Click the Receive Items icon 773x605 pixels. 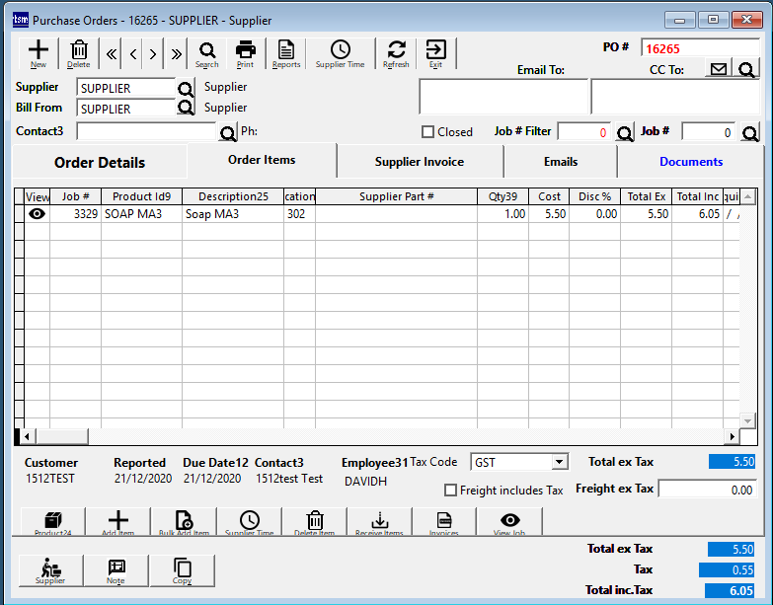(379, 523)
